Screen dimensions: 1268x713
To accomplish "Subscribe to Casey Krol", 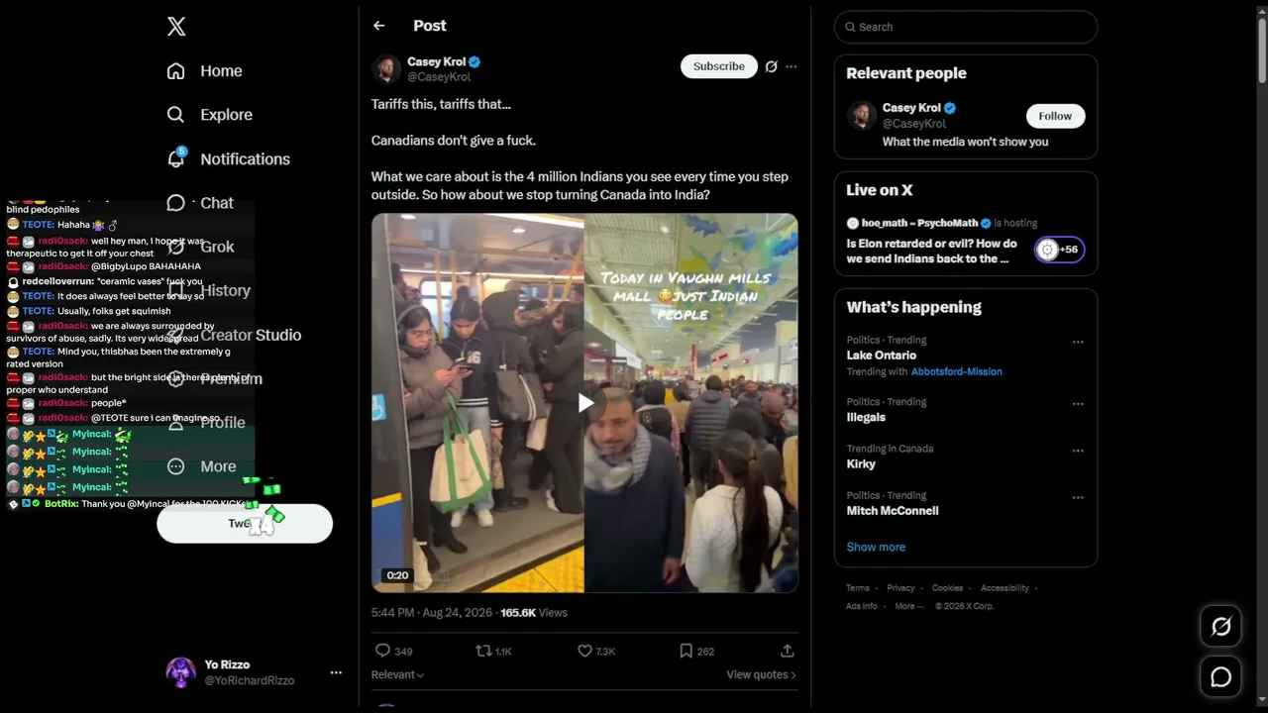I will point(719,66).
